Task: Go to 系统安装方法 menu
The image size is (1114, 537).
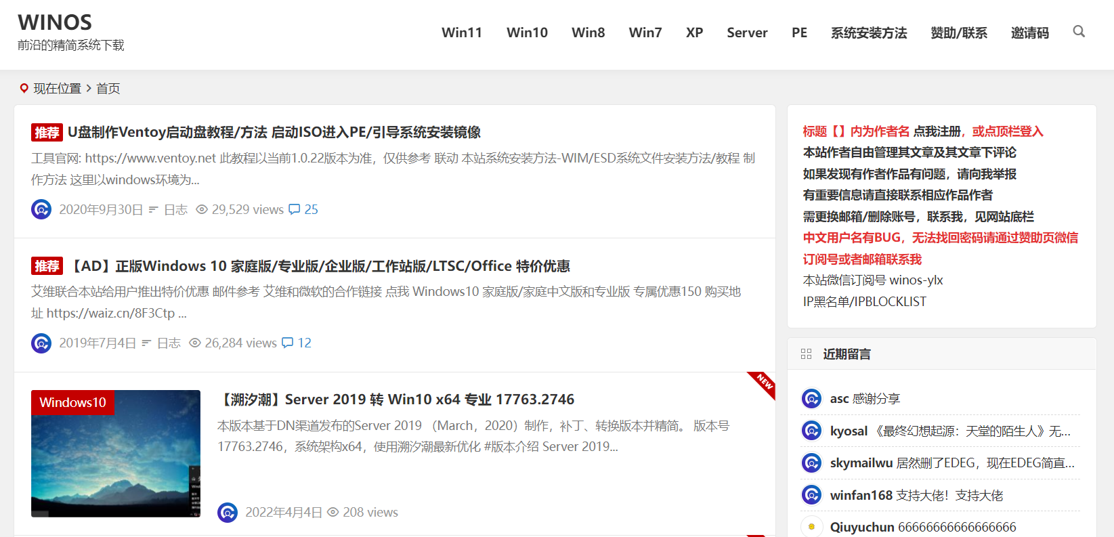Action: pos(868,33)
